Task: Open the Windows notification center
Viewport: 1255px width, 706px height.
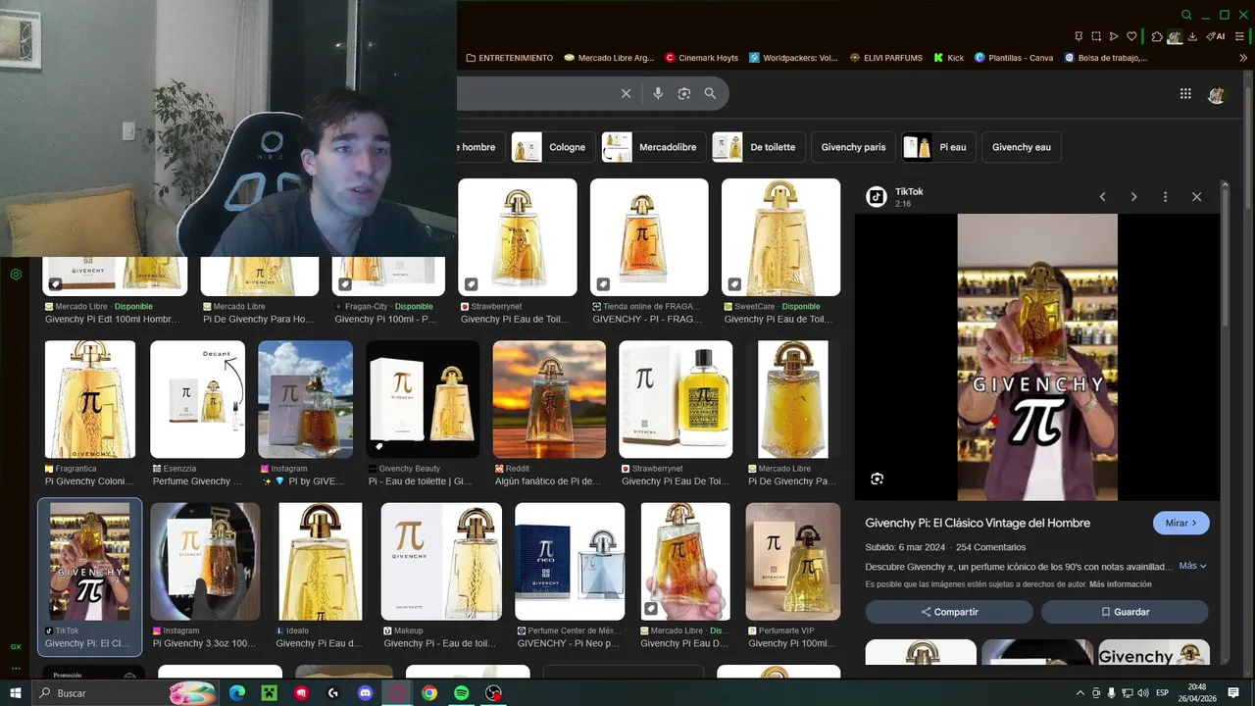Action: (x=1233, y=693)
